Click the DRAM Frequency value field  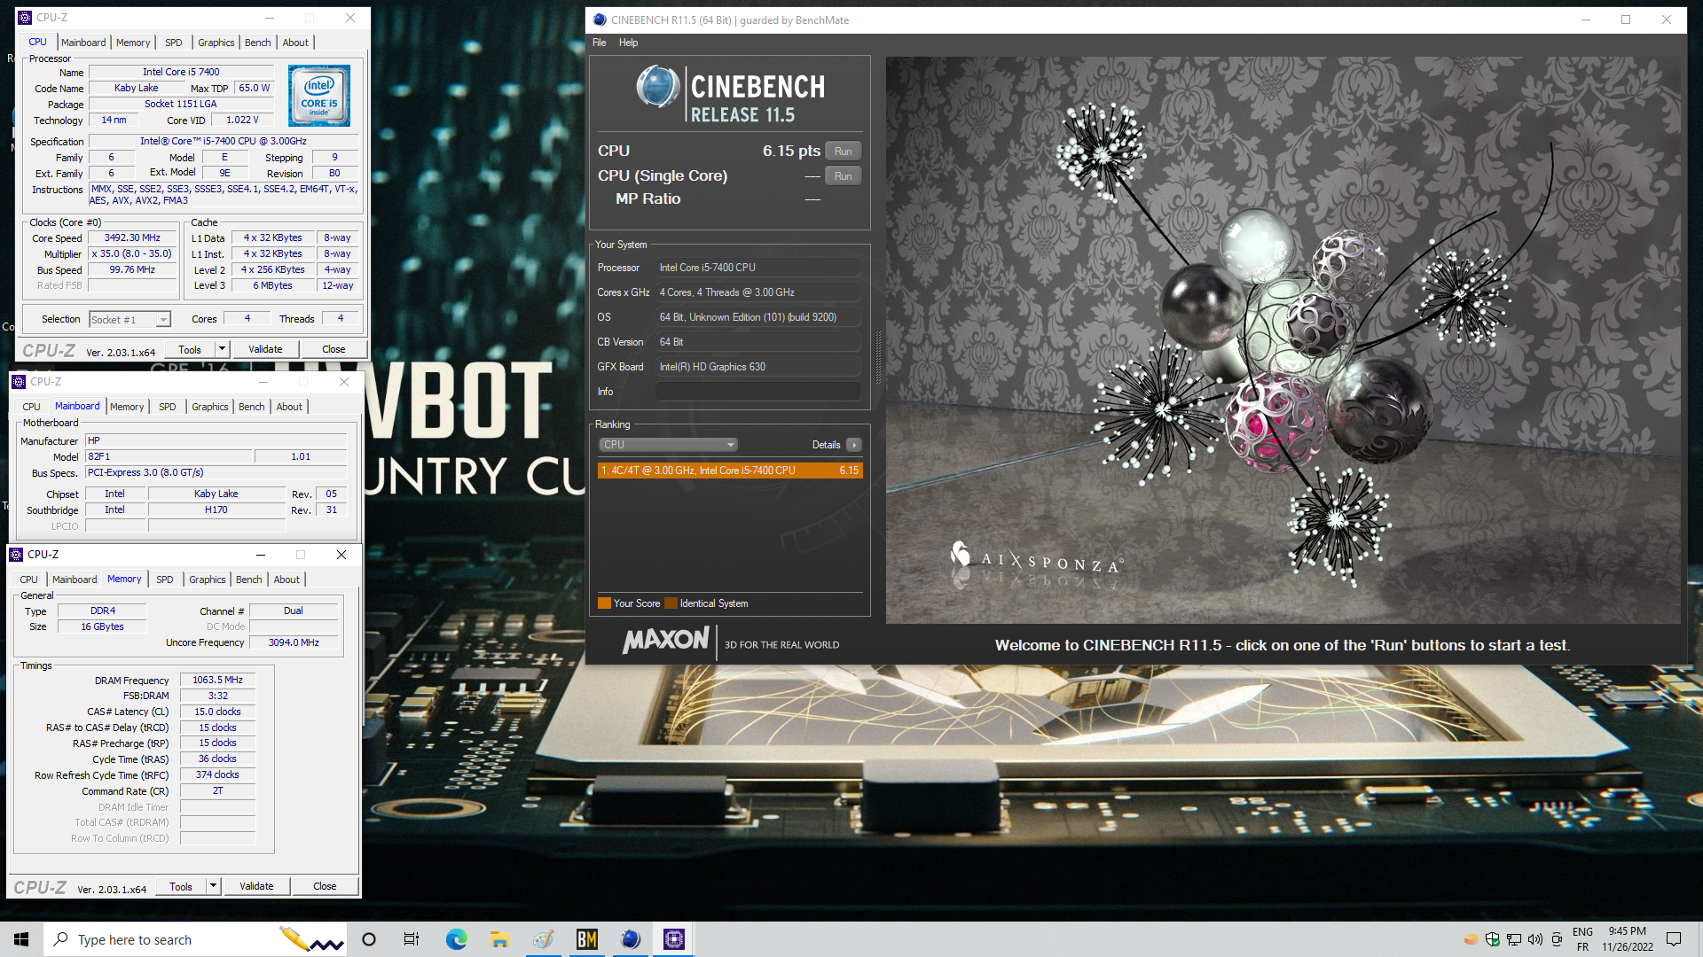pyautogui.click(x=217, y=680)
